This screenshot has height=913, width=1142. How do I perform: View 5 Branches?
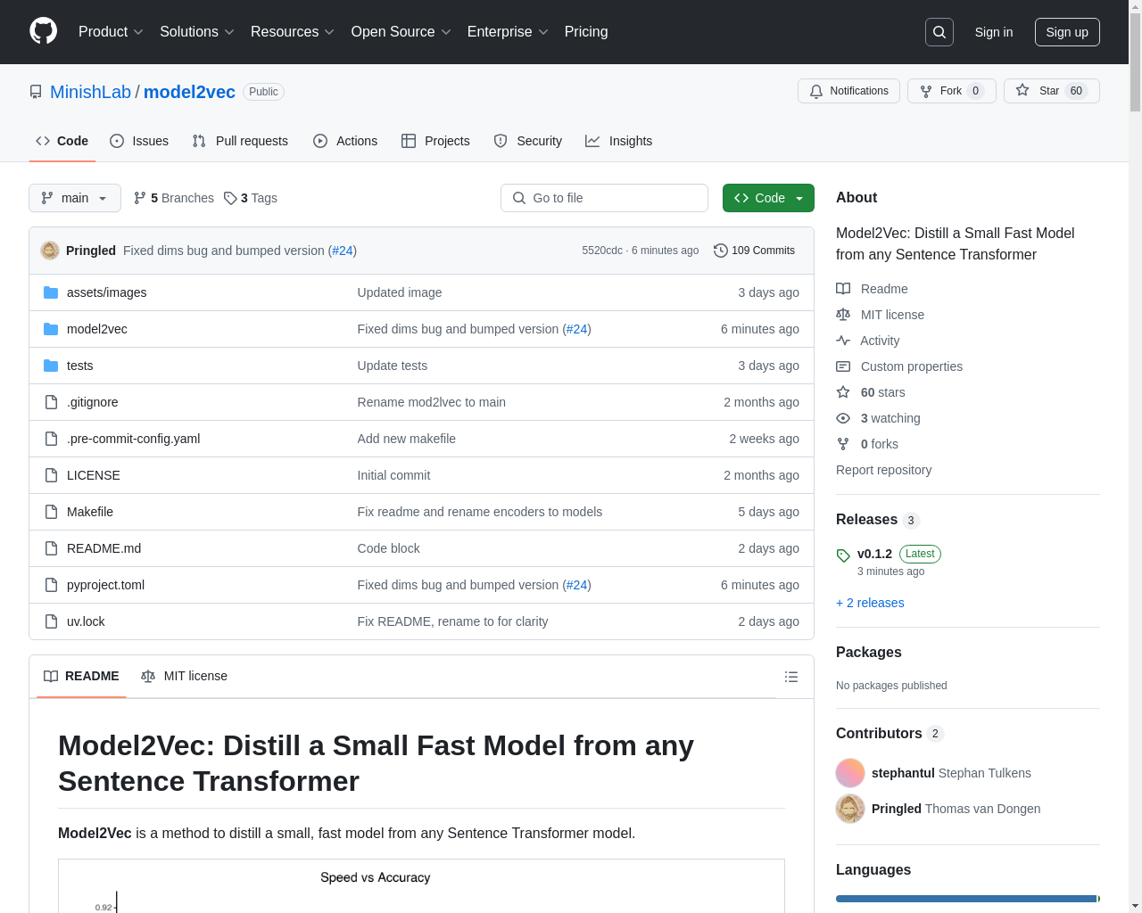174,198
